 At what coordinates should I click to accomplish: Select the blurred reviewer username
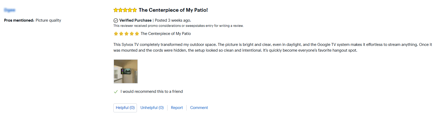pos(10,10)
